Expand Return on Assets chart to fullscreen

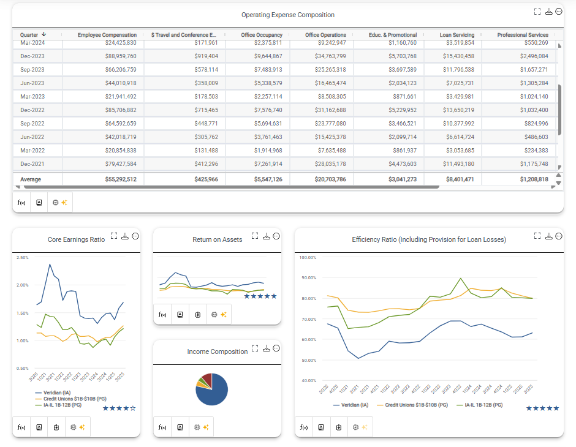click(x=255, y=236)
